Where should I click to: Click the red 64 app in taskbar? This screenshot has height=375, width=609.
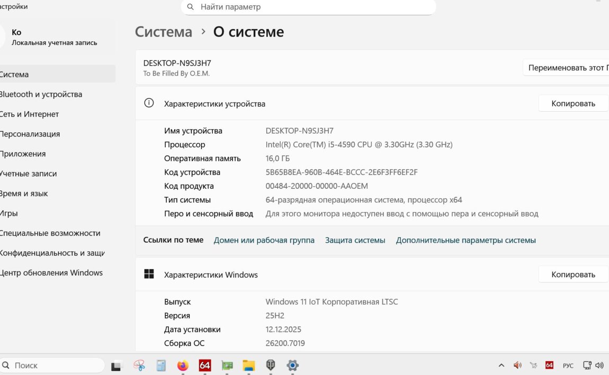coord(205,365)
